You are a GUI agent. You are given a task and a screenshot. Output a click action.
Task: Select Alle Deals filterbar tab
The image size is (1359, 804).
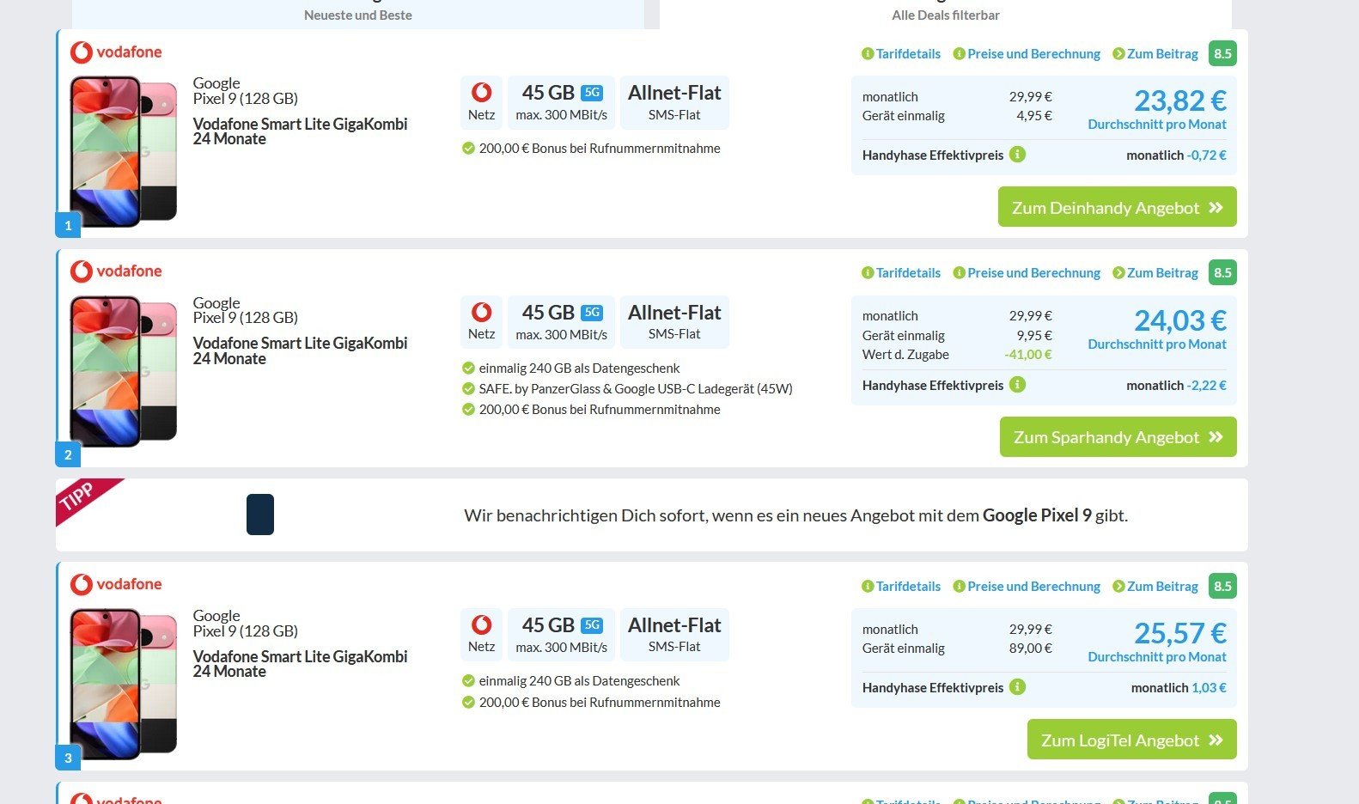pos(945,15)
